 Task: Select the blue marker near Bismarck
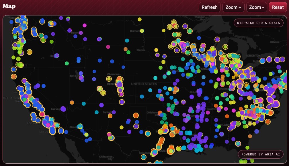pyautogui.click(x=127, y=40)
